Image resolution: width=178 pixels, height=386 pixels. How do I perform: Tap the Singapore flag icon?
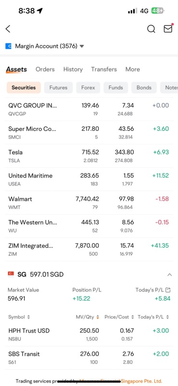click(11, 274)
